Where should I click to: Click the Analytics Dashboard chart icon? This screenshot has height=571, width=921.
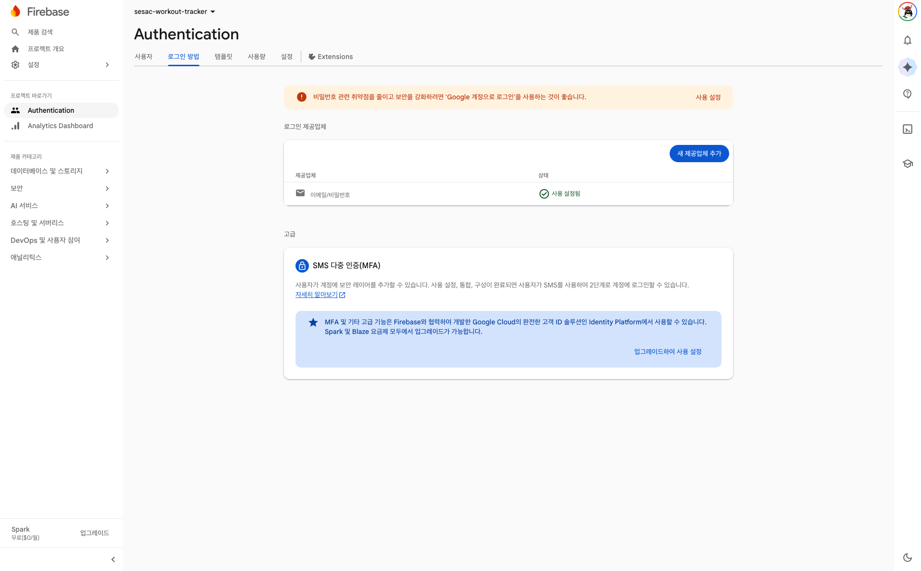[15, 126]
